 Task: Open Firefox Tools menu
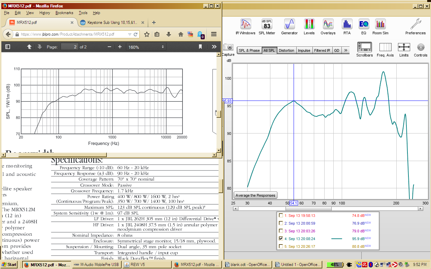pyautogui.click(x=83, y=13)
